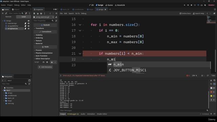This screenshot has width=217, height=122.
Task: Open Inspector history list icon
Action: pos(56,14)
